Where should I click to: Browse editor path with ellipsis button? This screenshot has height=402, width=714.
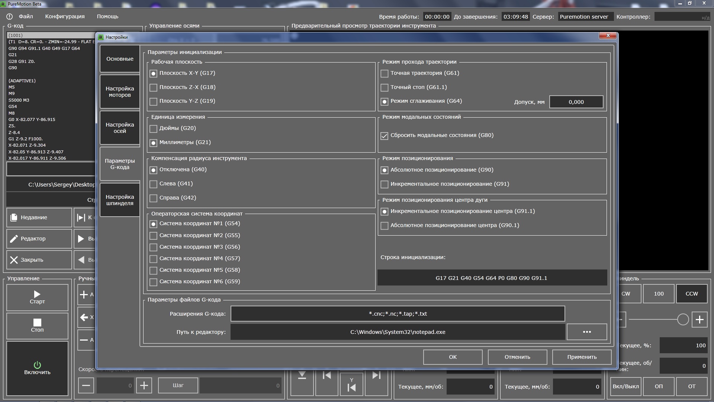tap(586, 332)
